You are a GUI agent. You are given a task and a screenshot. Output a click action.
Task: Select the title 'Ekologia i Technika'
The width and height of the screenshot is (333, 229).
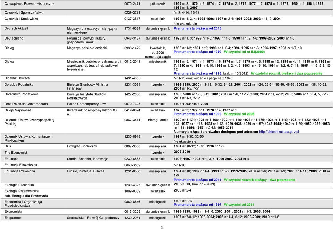(x=19, y=185)
